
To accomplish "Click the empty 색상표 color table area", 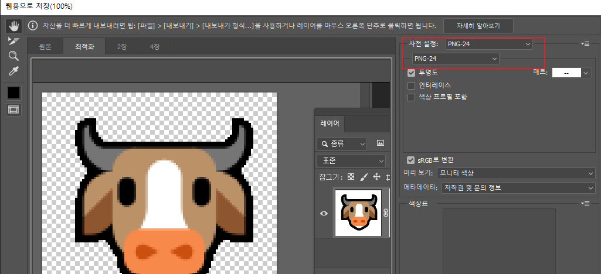I will (499, 241).
